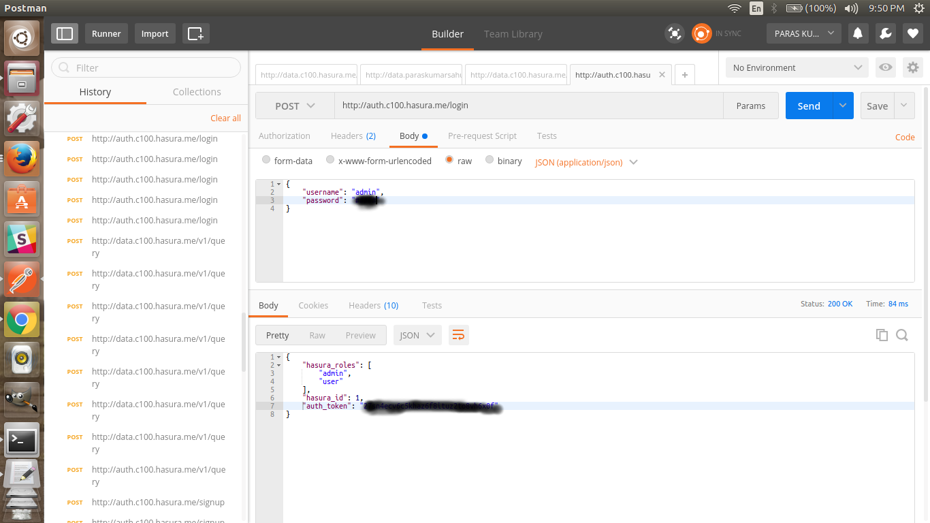Viewport: 930px width, 523px height.
Task: Open the PARAS KU... user menu
Action: pyautogui.click(x=804, y=33)
